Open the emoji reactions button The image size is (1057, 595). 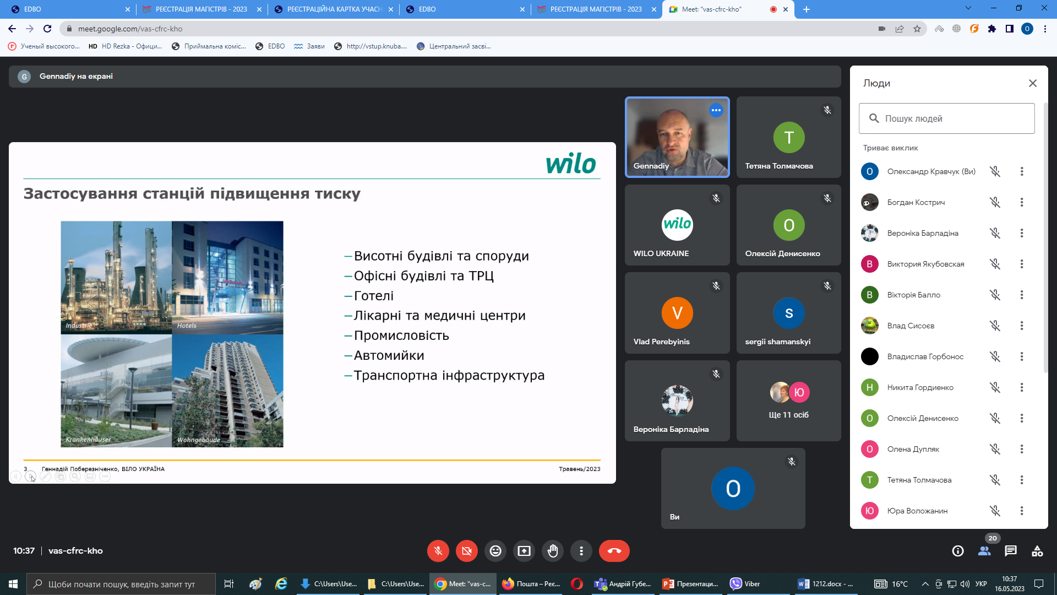click(x=495, y=551)
